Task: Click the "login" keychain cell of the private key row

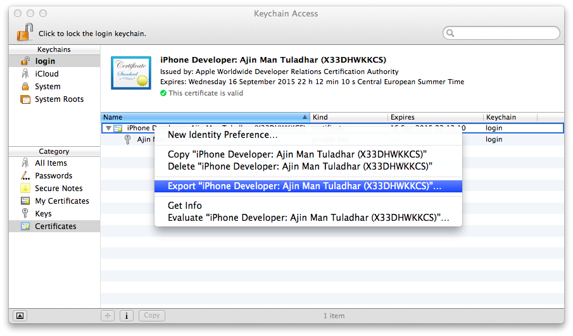Action: tap(494, 139)
